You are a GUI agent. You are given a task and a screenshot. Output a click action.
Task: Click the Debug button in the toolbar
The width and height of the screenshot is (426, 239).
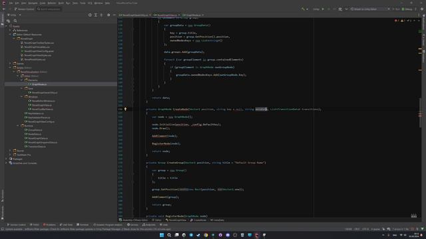[x=407, y=9]
